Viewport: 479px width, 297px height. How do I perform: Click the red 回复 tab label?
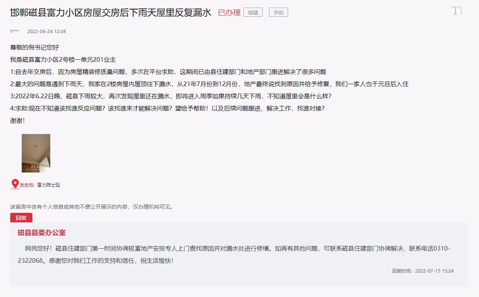tap(21, 218)
